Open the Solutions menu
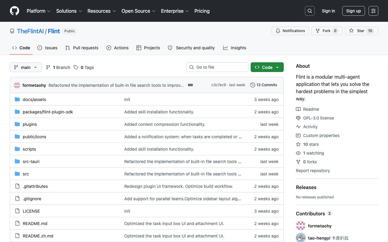This screenshot has height=242, width=388. [x=69, y=11]
